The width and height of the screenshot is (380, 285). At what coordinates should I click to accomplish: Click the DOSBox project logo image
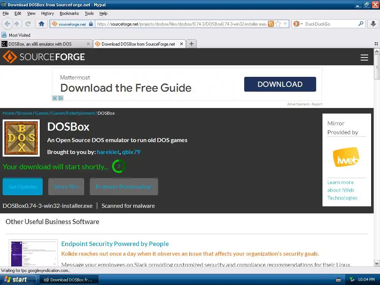[21, 138]
